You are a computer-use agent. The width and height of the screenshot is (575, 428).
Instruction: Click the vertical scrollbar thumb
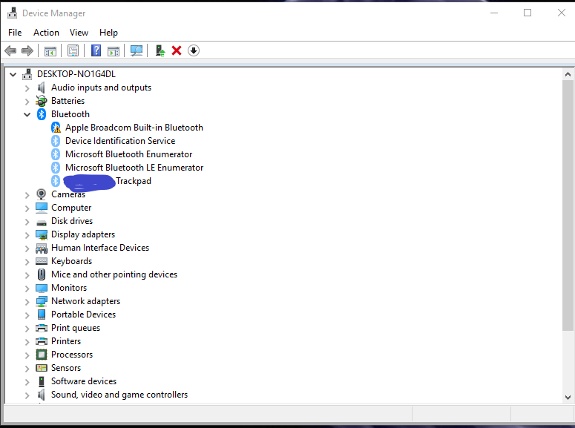tap(568, 205)
